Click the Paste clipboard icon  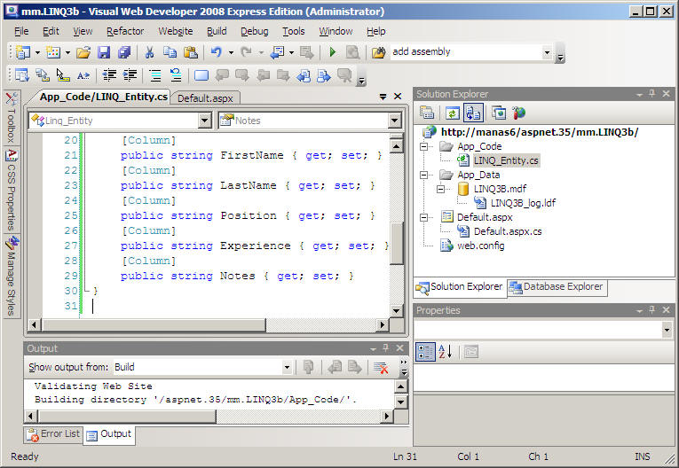[x=191, y=52]
